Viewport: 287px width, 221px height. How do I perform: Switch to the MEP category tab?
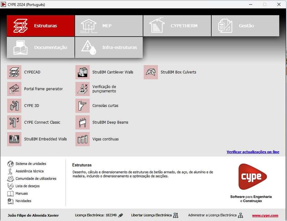tap(109, 26)
